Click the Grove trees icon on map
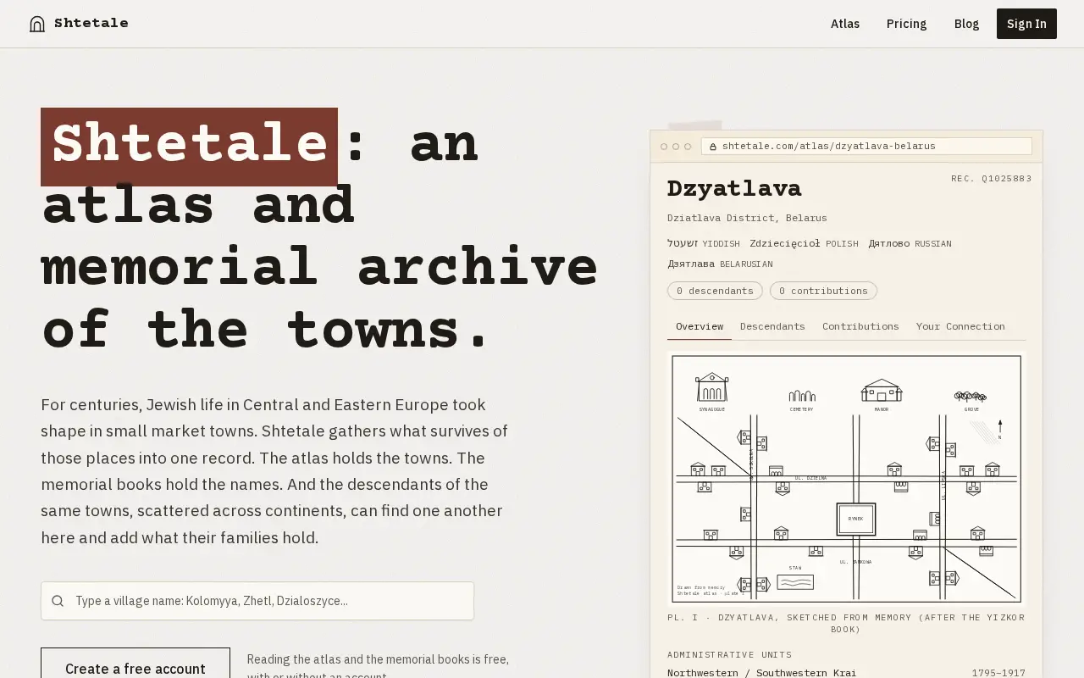 [971, 396]
